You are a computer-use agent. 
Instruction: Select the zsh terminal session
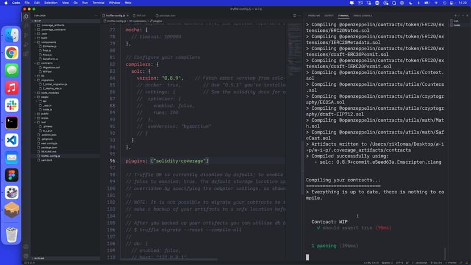pyautogui.click(x=457, y=21)
